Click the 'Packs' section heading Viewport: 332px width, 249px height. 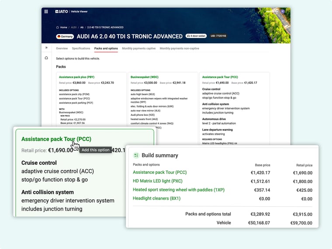[x=61, y=67]
